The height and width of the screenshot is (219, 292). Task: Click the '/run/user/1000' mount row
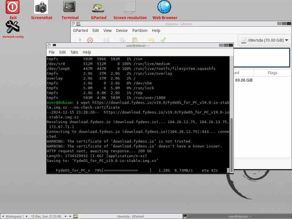tap(106, 98)
